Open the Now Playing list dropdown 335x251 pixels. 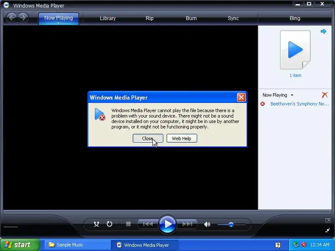pos(278,95)
